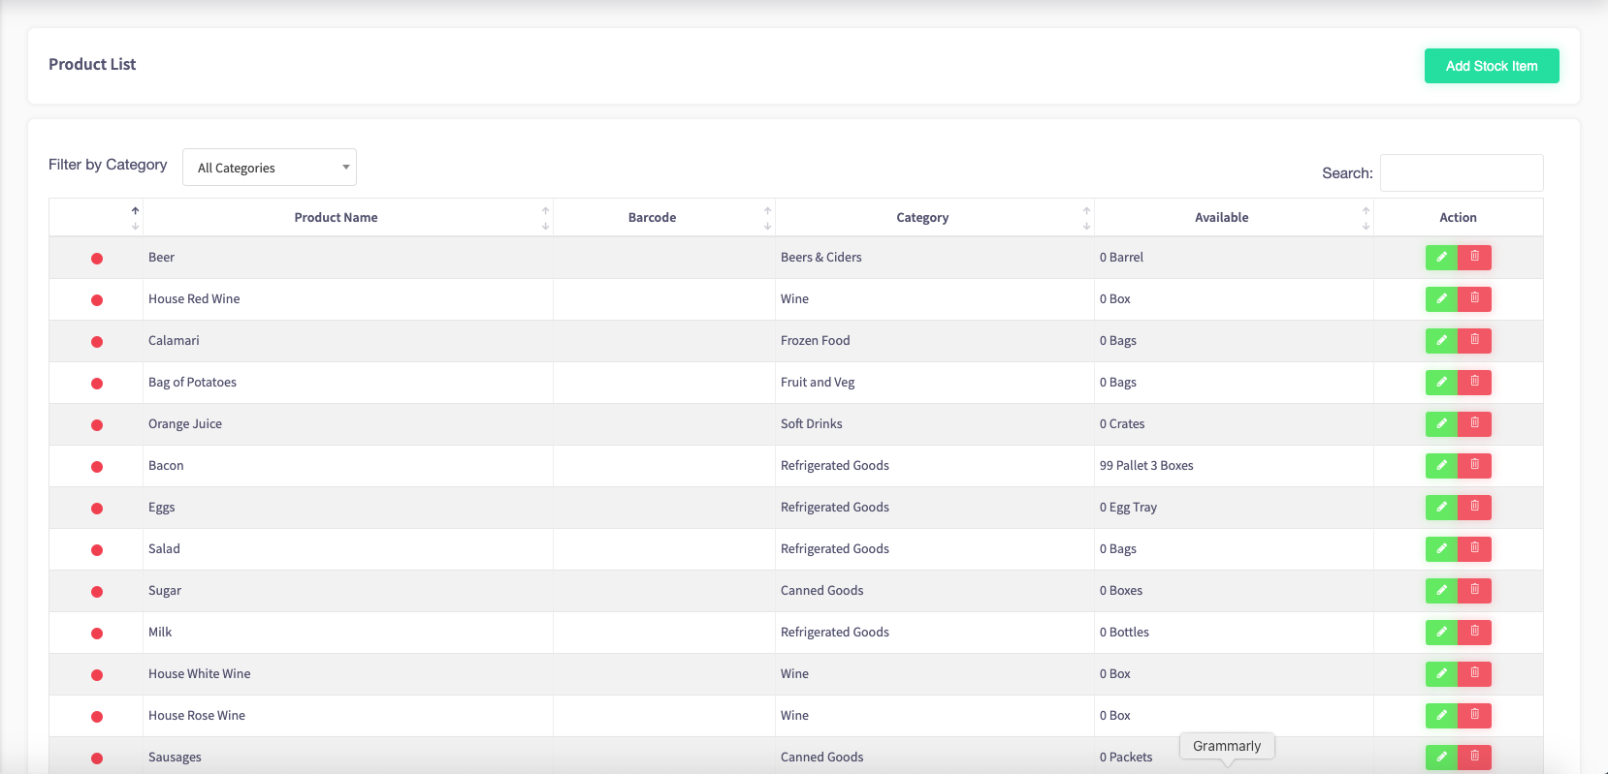Sort by the first status indicator column
This screenshot has height=774, width=1608.
96,217
